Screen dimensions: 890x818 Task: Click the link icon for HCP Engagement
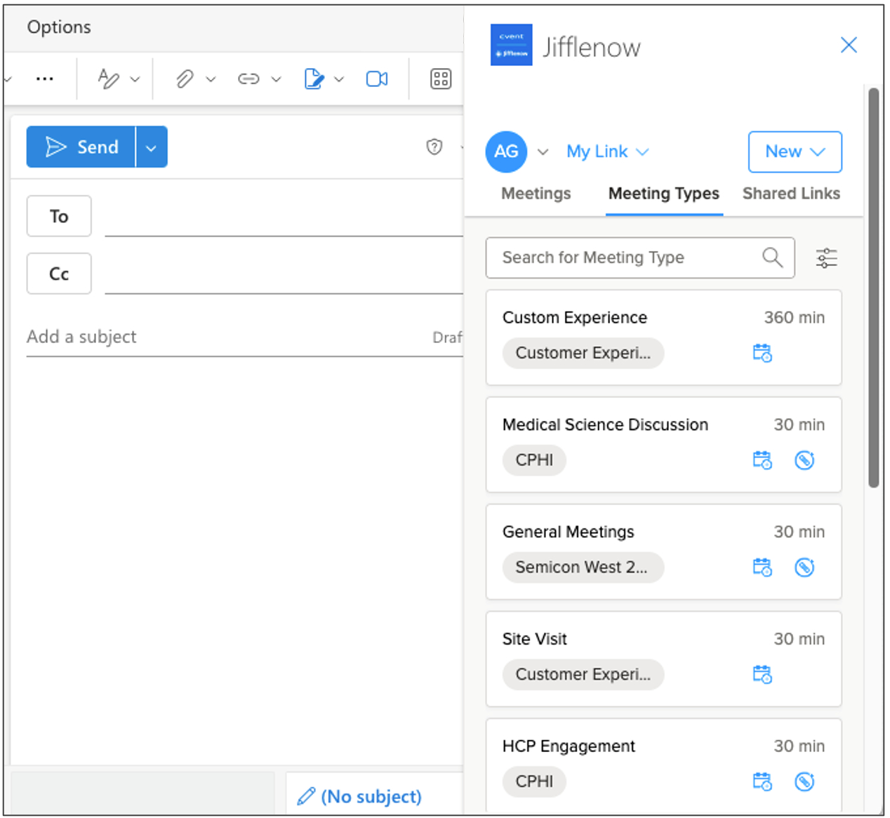tap(804, 782)
